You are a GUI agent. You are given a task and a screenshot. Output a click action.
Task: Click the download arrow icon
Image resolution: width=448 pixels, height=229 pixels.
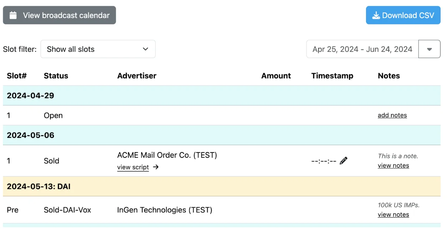[x=376, y=15]
